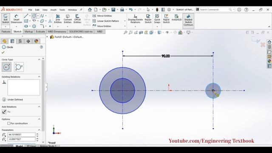Pin the menu bar with pushpin
The height and width of the screenshot is (153, 272).
tap(81, 10)
